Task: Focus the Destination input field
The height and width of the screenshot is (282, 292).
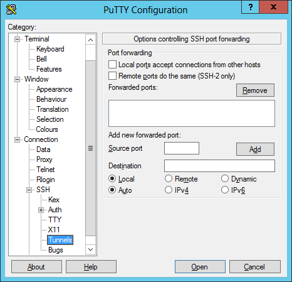Action: point(219,166)
